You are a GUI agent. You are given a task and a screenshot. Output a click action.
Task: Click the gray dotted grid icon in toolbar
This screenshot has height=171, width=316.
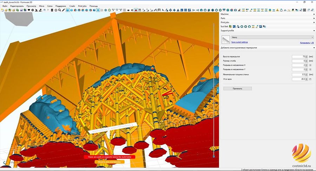(125, 10)
